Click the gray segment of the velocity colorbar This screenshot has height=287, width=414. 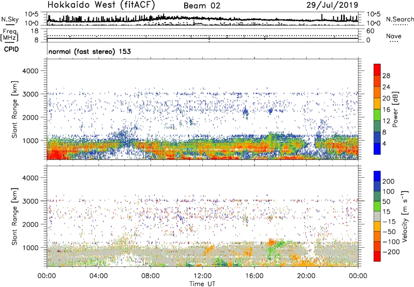377,216
